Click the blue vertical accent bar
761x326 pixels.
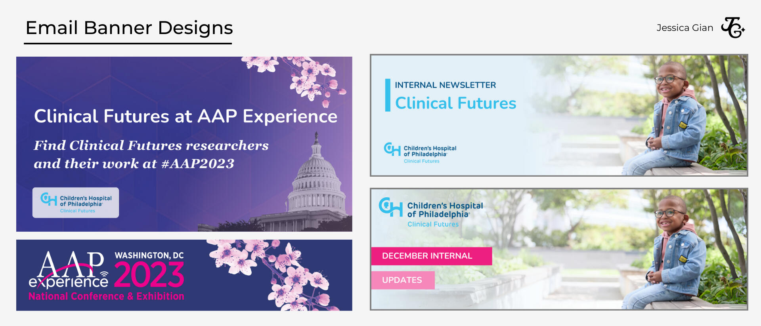tap(387, 95)
